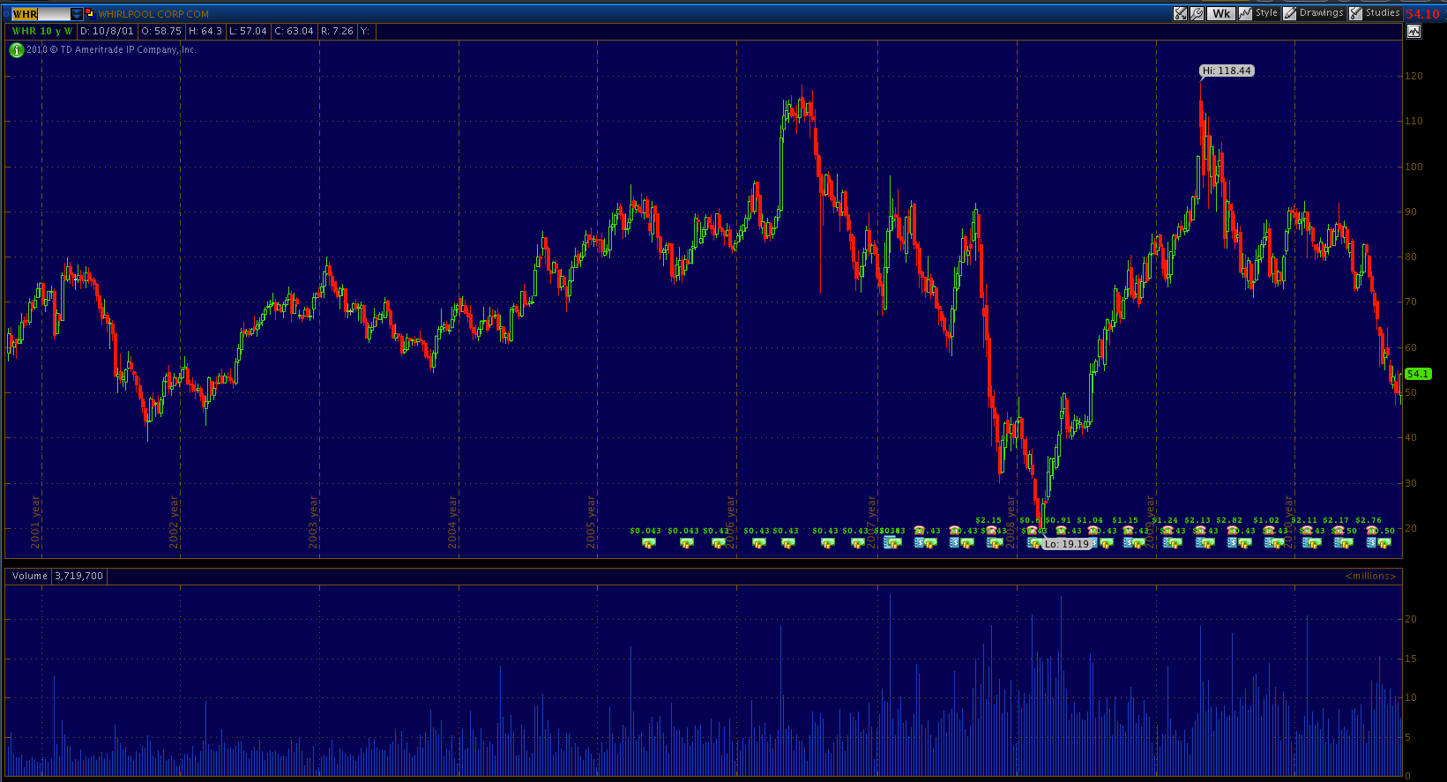Click the WHR symbol input field
1447x782 pixels.
(41, 14)
